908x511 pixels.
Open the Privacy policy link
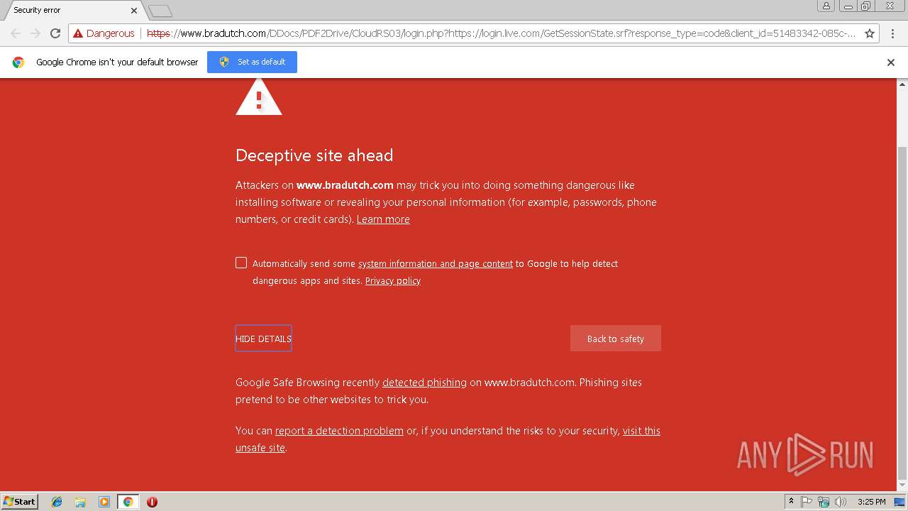point(393,280)
